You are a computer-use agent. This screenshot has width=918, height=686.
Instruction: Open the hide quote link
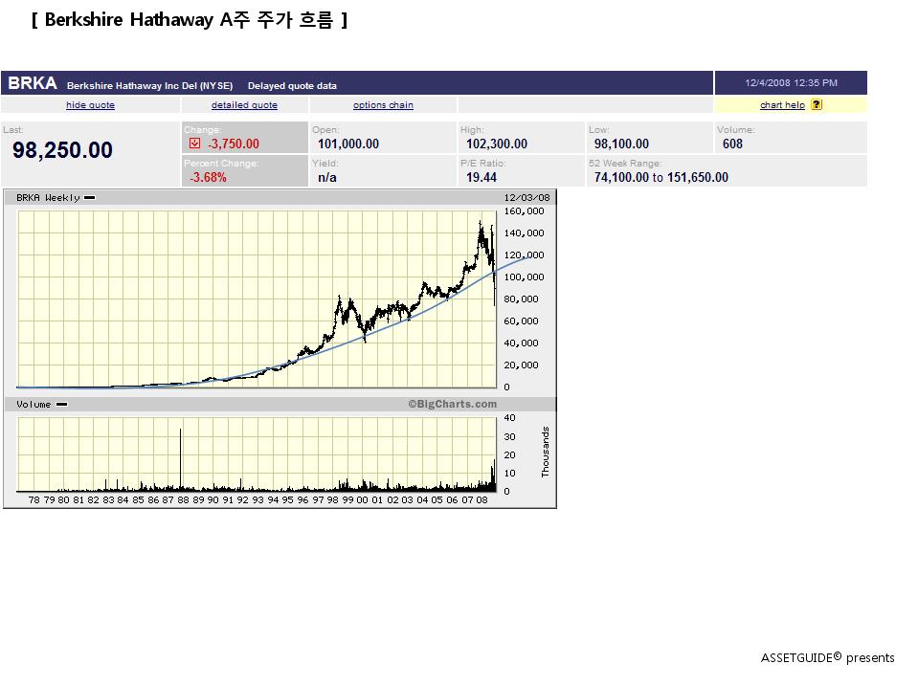(90, 105)
